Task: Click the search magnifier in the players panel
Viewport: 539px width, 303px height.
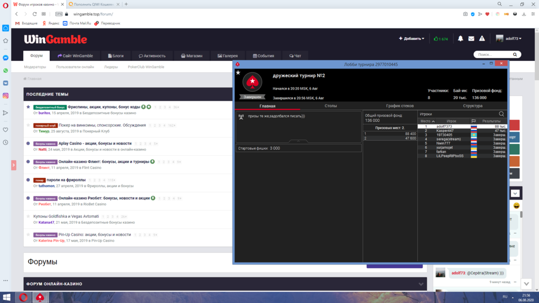Action: [501, 114]
